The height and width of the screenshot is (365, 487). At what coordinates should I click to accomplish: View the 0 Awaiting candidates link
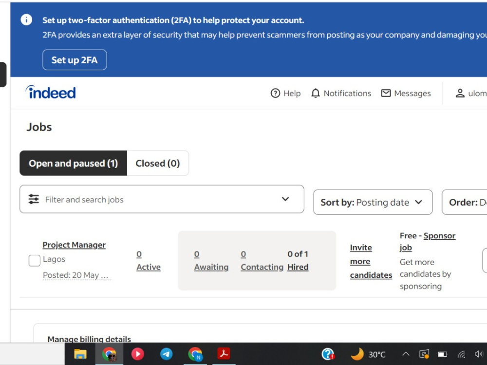(211, 261)
